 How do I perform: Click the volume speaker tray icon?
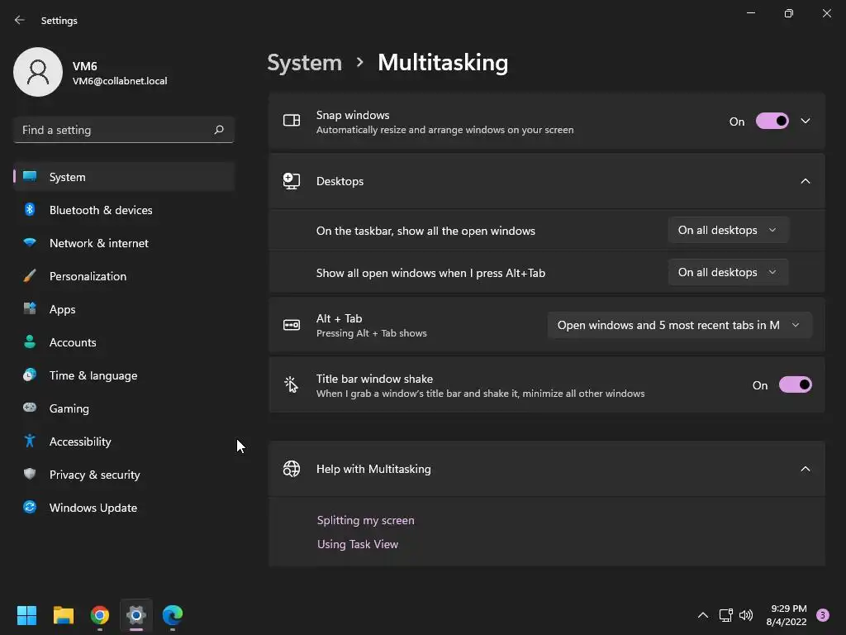(746, 615)
